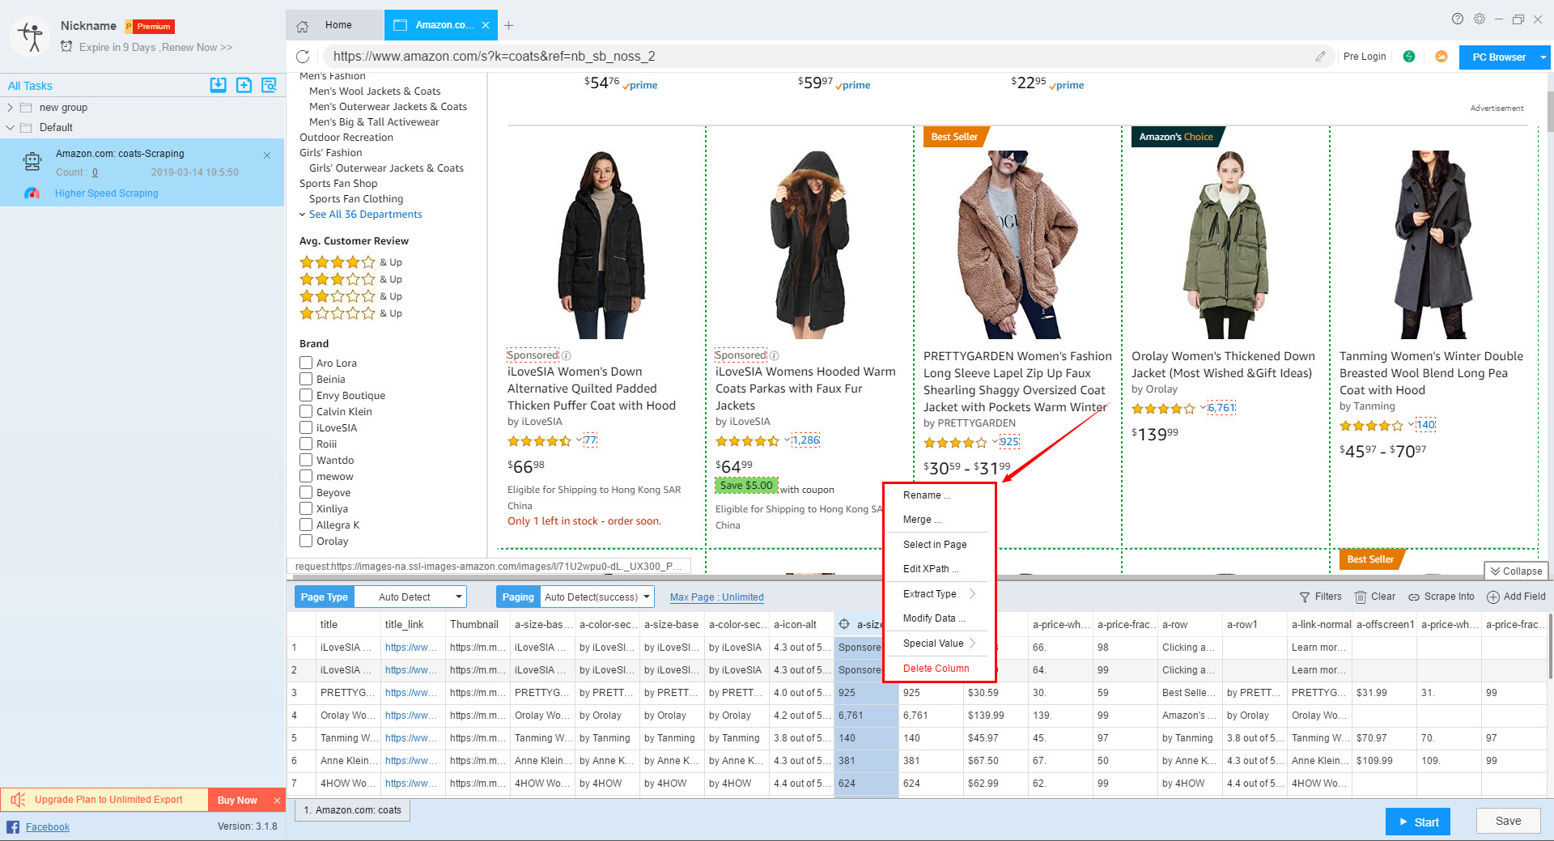The height and width of the screenshot is (841, 1554).
Task: Dismiss the Upgrade Plan banner
Action: (277, 801)
